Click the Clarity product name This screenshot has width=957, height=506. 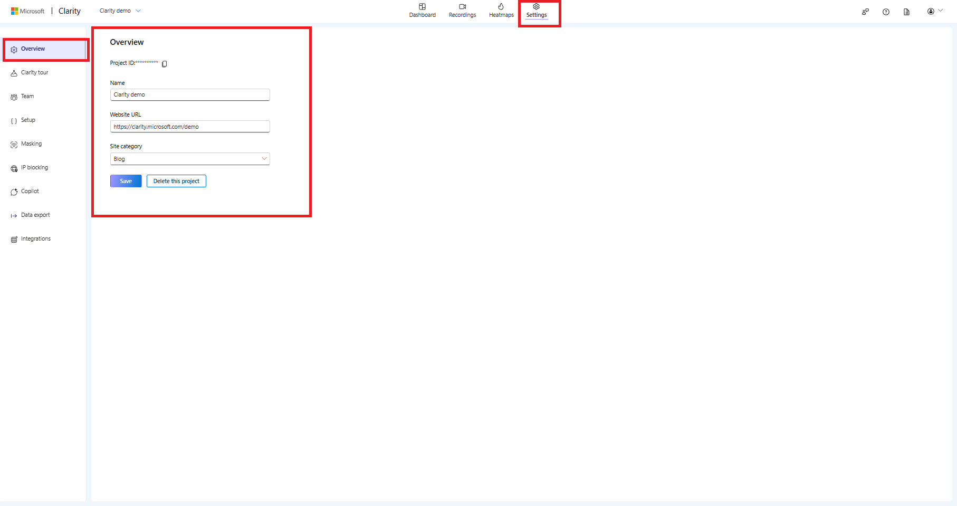coord(70,11)
